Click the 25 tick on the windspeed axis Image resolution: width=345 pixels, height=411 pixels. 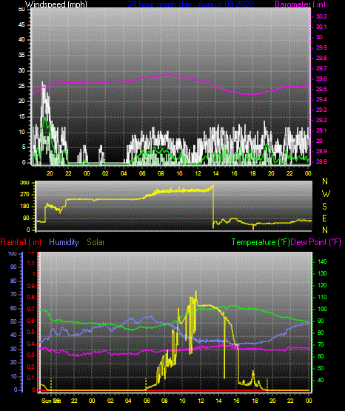point(21,86)
